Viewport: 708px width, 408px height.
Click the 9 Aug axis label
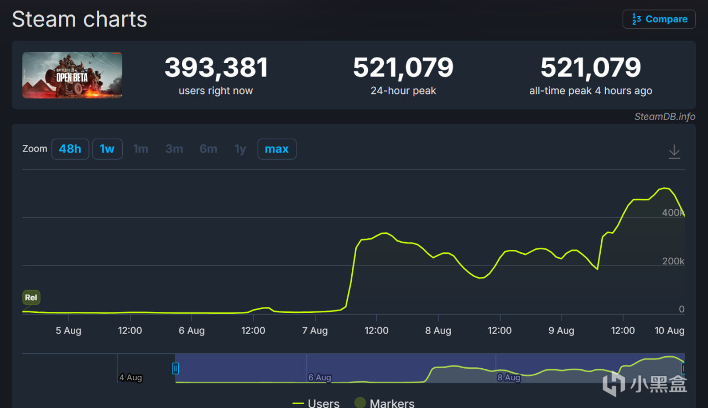561,331
